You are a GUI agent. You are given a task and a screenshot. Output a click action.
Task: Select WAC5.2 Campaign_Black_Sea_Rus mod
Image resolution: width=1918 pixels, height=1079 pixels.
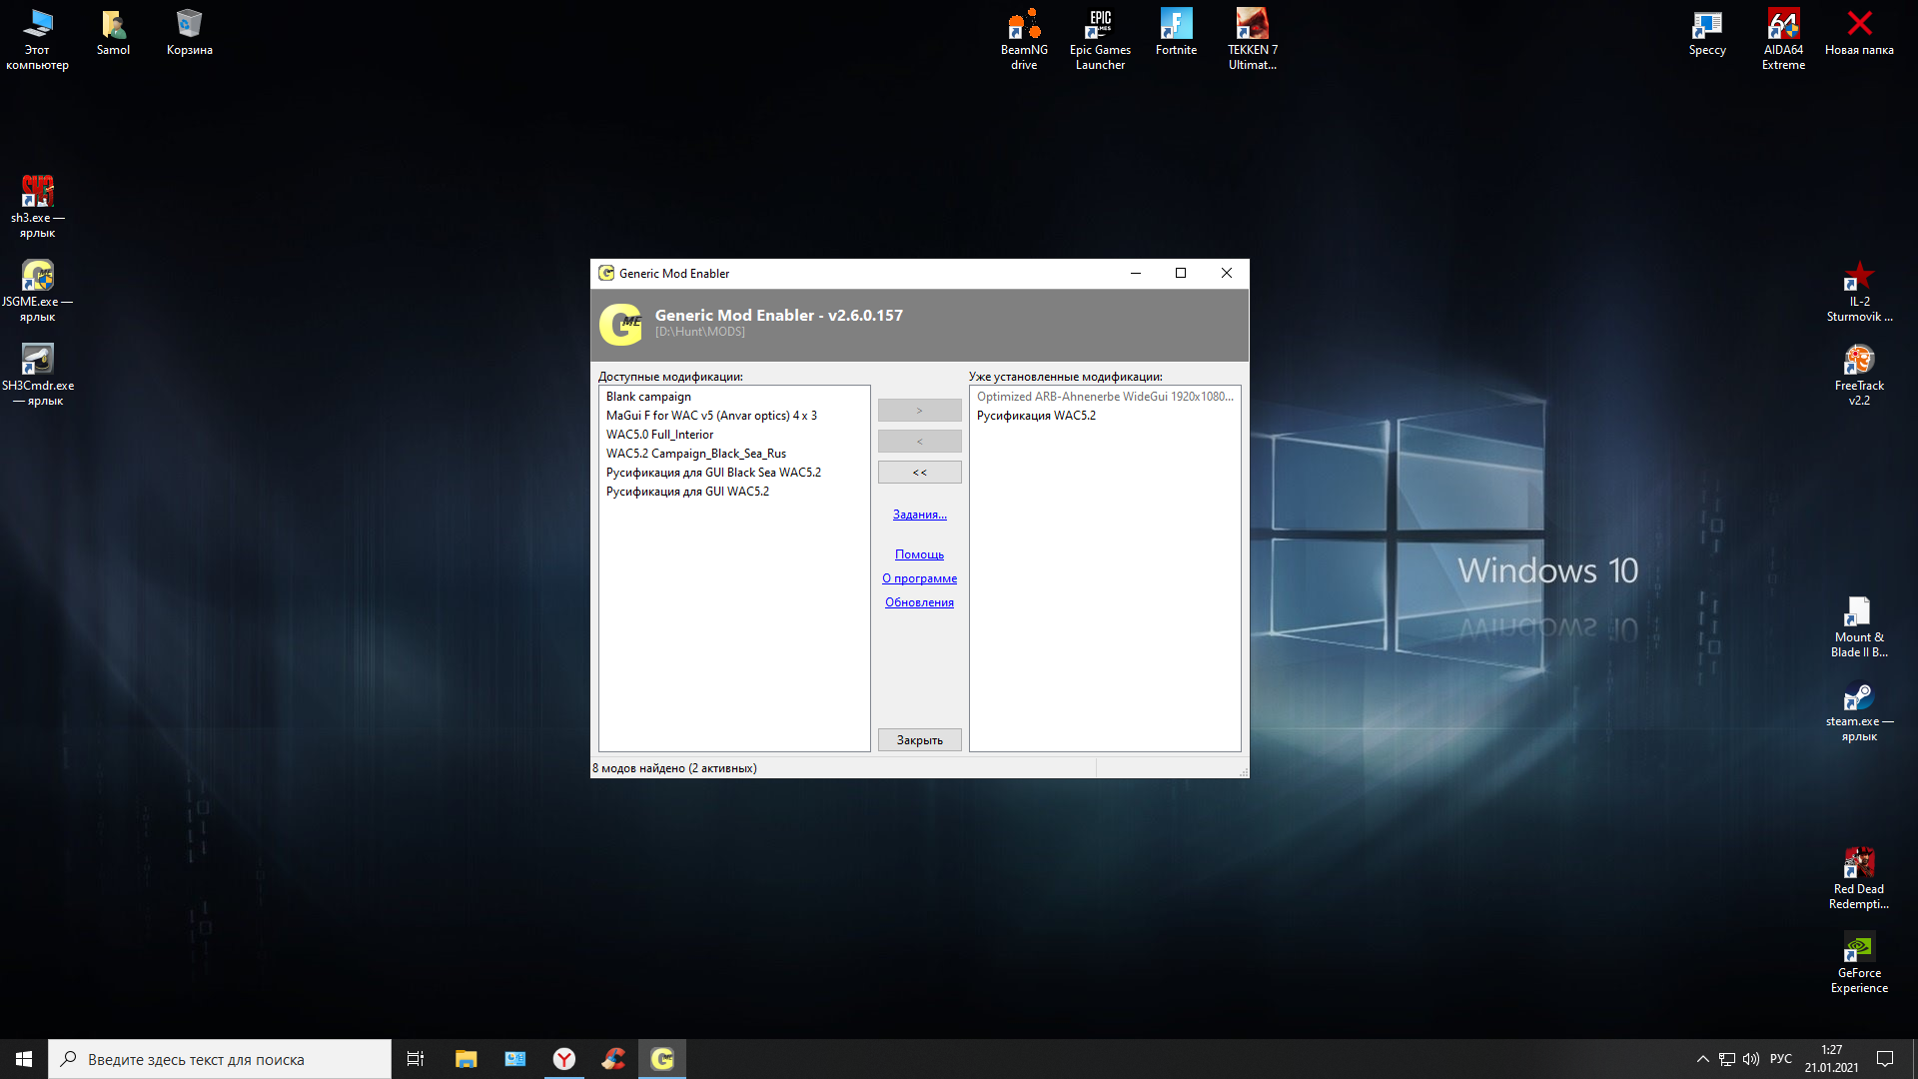coord(734,454)
